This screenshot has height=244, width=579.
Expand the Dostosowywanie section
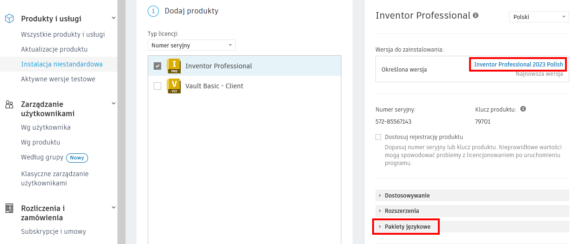pos(407,196)
